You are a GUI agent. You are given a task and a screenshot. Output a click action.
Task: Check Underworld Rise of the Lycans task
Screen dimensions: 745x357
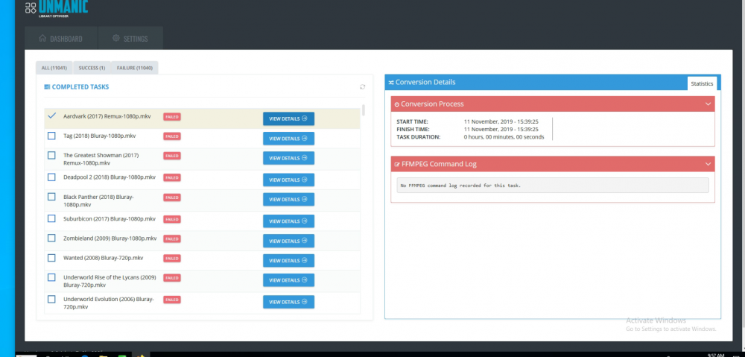[x=51, y=277]
